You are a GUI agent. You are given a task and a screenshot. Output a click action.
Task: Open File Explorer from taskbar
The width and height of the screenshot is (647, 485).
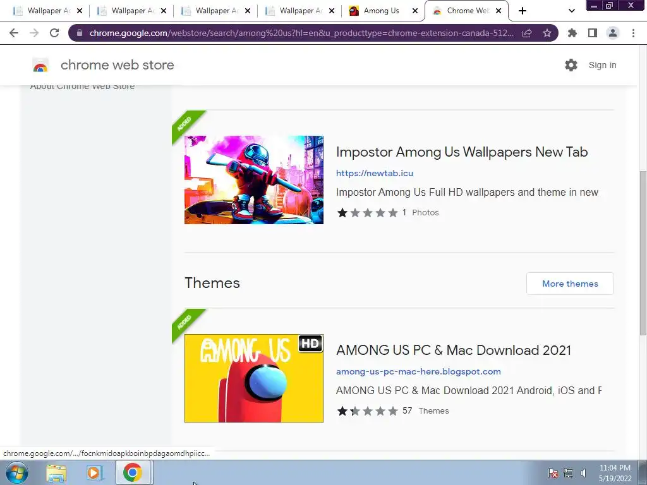pos(56,473)
